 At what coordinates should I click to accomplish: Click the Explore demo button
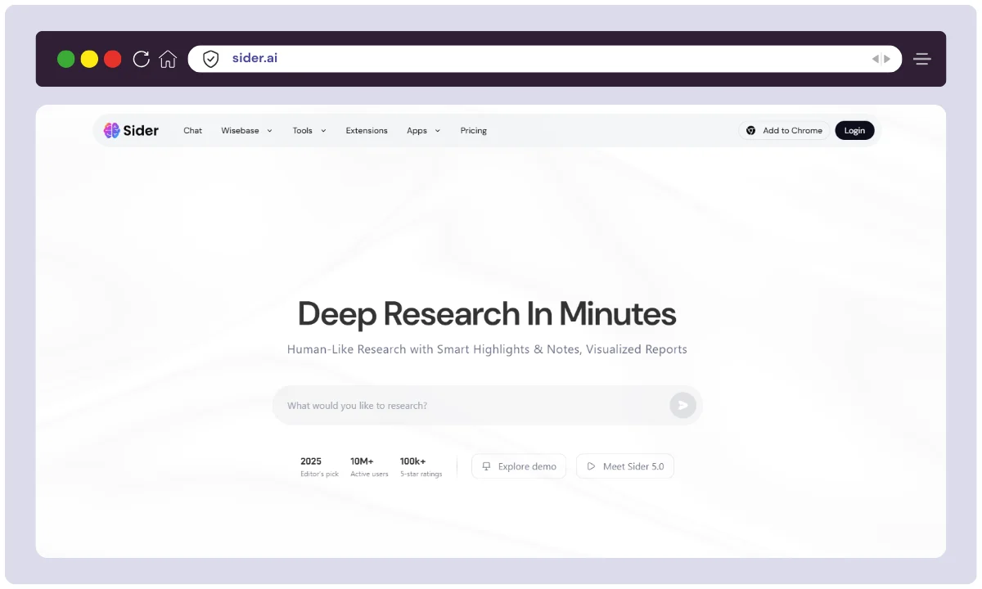(519, 466)
